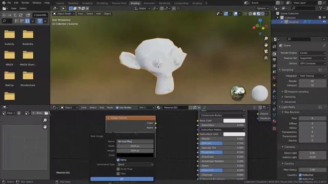Click the camera view gizmo icon
The height and width of the screenshot is (184, 328).
[x=266, y=51]
